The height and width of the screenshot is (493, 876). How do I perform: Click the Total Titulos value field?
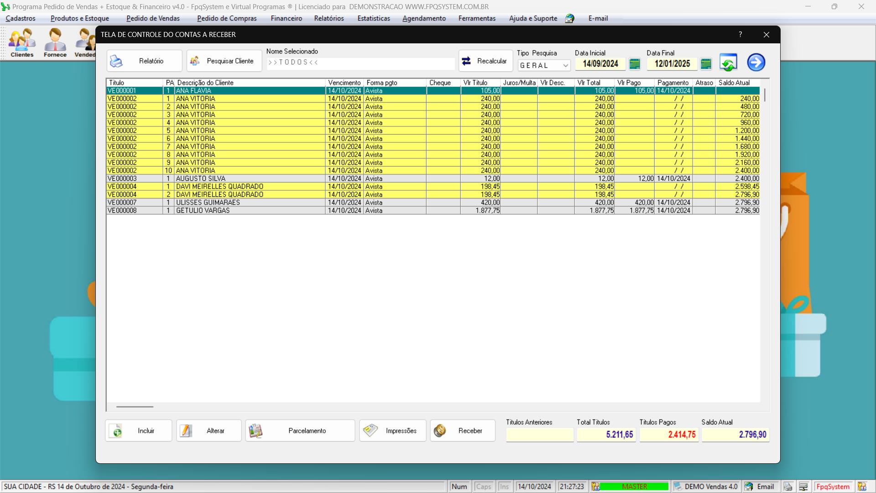coord(606,435)
